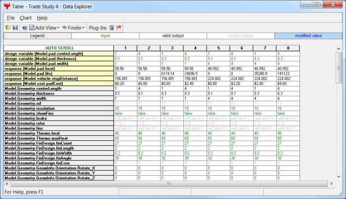The height and width of the screenshot is (199, 346).
Task: Click the modified value legend swatch
Action: pyautogui.click(x=308, y=36)
